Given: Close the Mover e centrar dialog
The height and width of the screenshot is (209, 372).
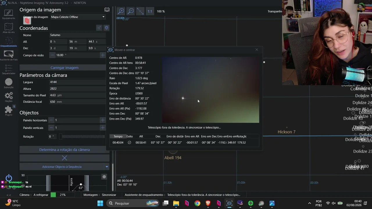Looking at the screenshot, I should (257, 50).
